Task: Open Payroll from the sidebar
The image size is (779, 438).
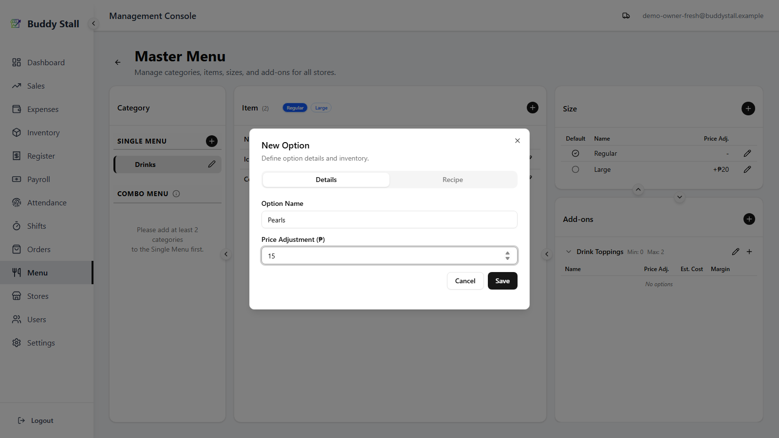Action: pos(46,179)
